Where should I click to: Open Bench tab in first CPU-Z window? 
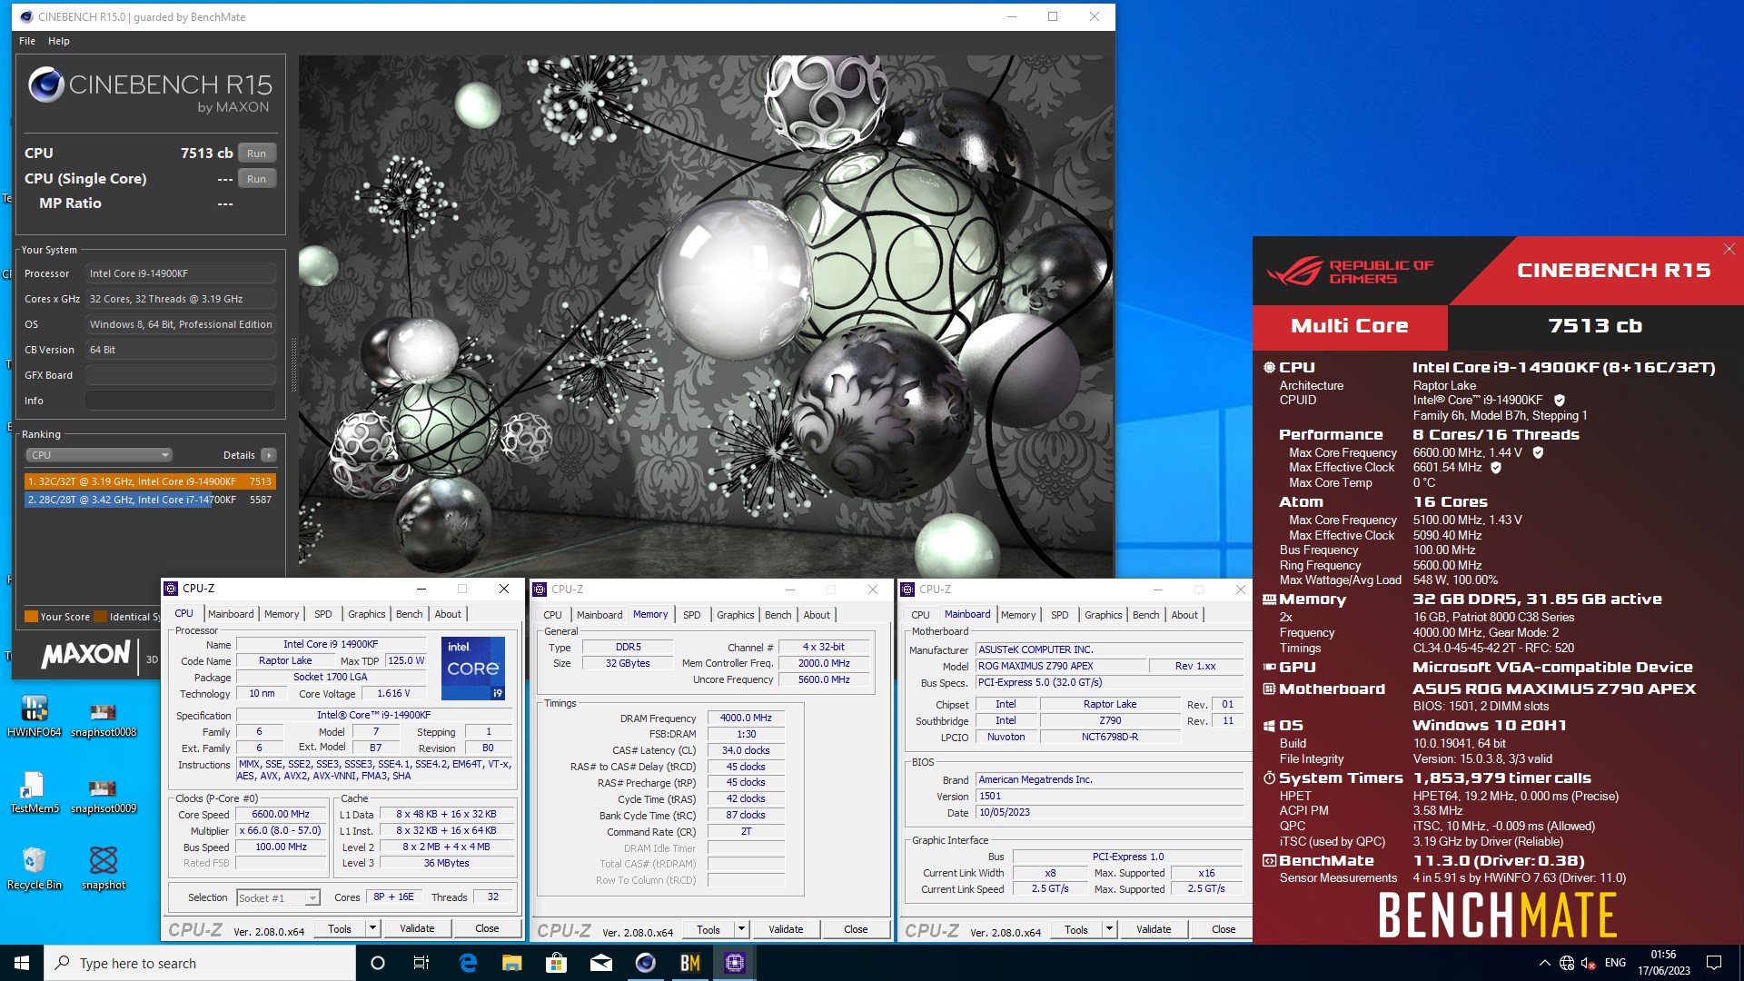[410, 614]
